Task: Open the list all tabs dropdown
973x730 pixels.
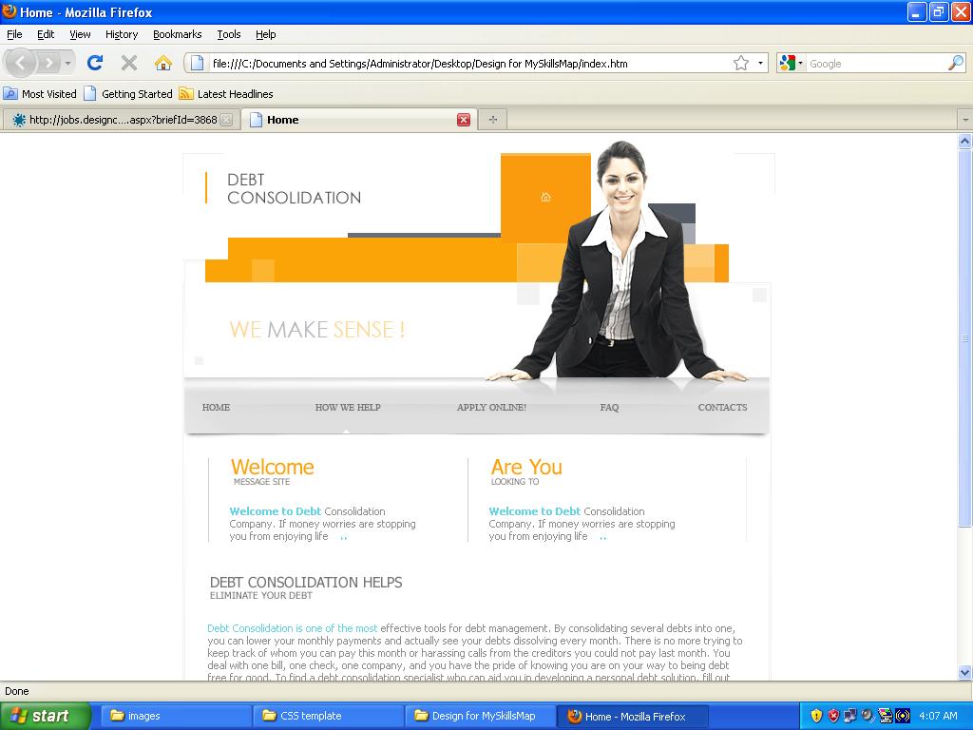Action: coord(965,119)
